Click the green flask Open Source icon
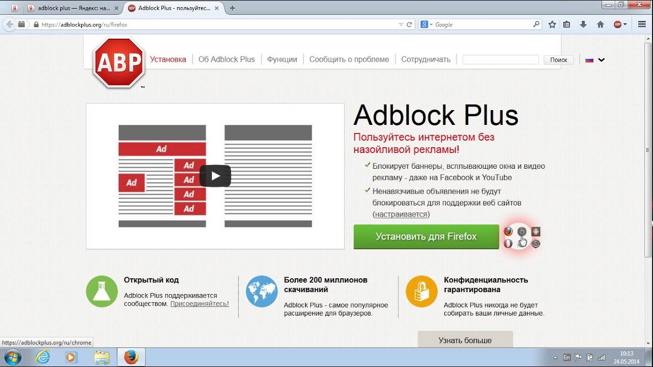 click(102, 292)
